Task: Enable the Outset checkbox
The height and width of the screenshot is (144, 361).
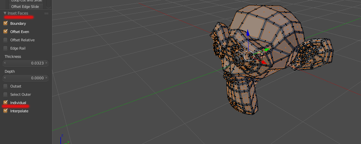Action: point(5,86)
